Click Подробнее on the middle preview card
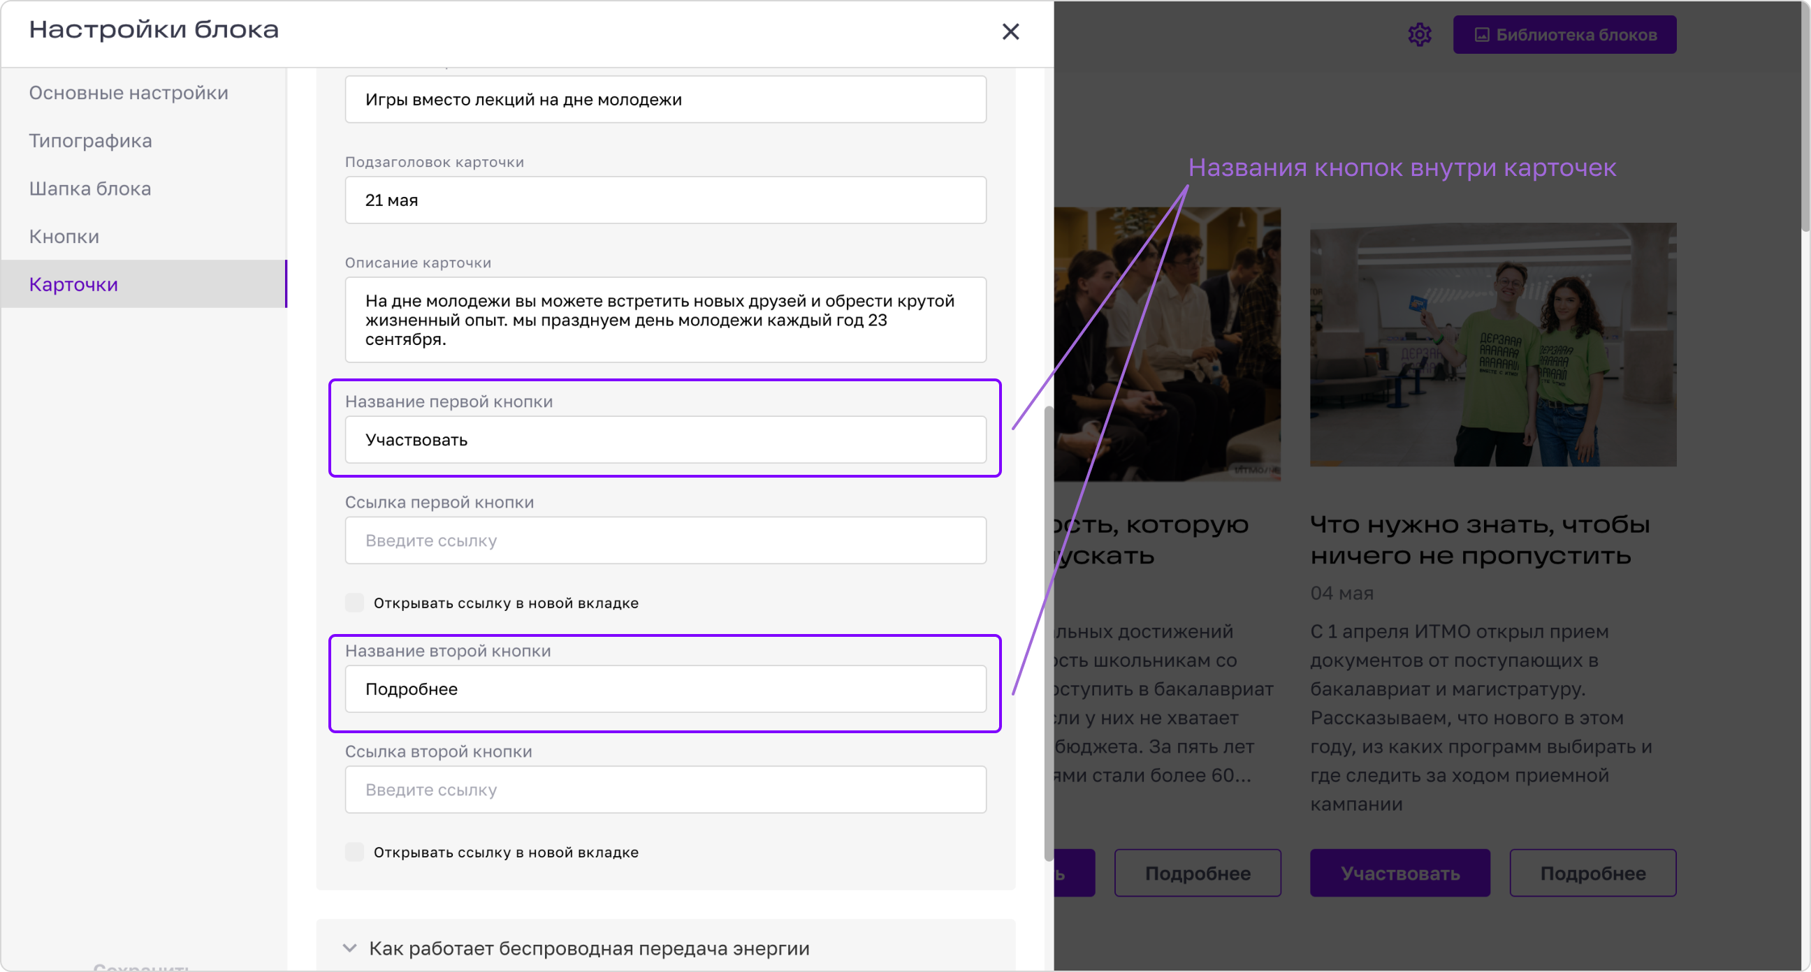The image size is (1811, 972). (1198, 873)
